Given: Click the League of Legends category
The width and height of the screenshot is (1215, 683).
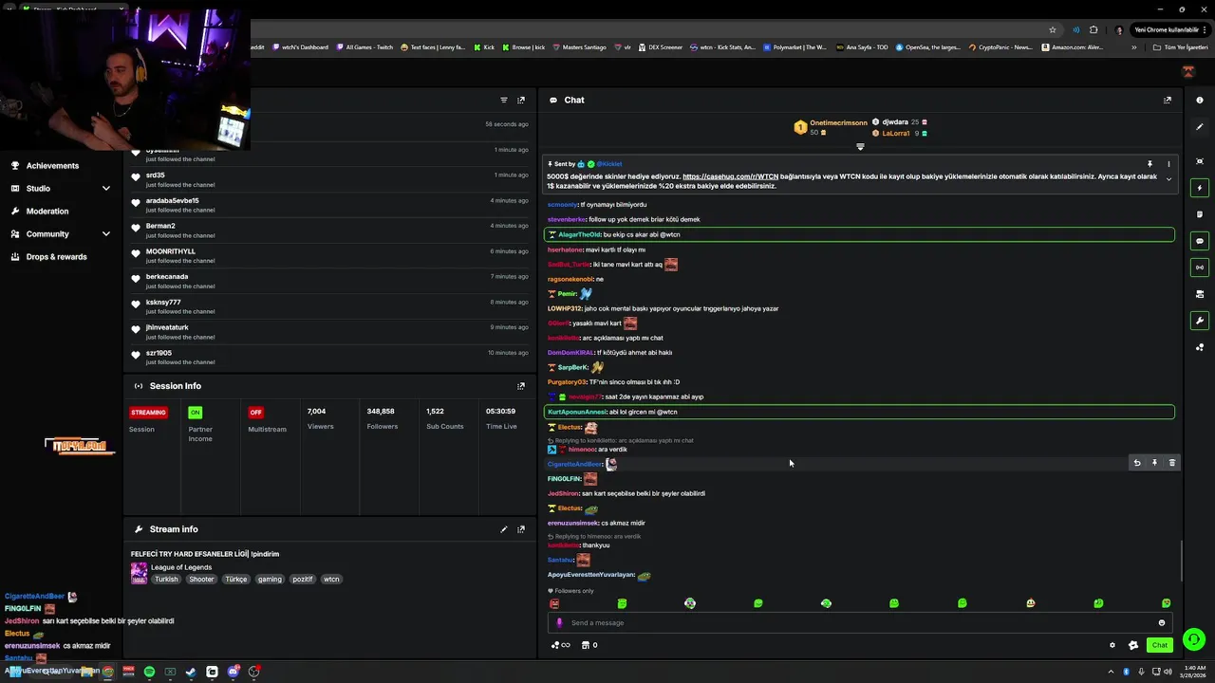Looking at the screenshot, I should [181, 567].
